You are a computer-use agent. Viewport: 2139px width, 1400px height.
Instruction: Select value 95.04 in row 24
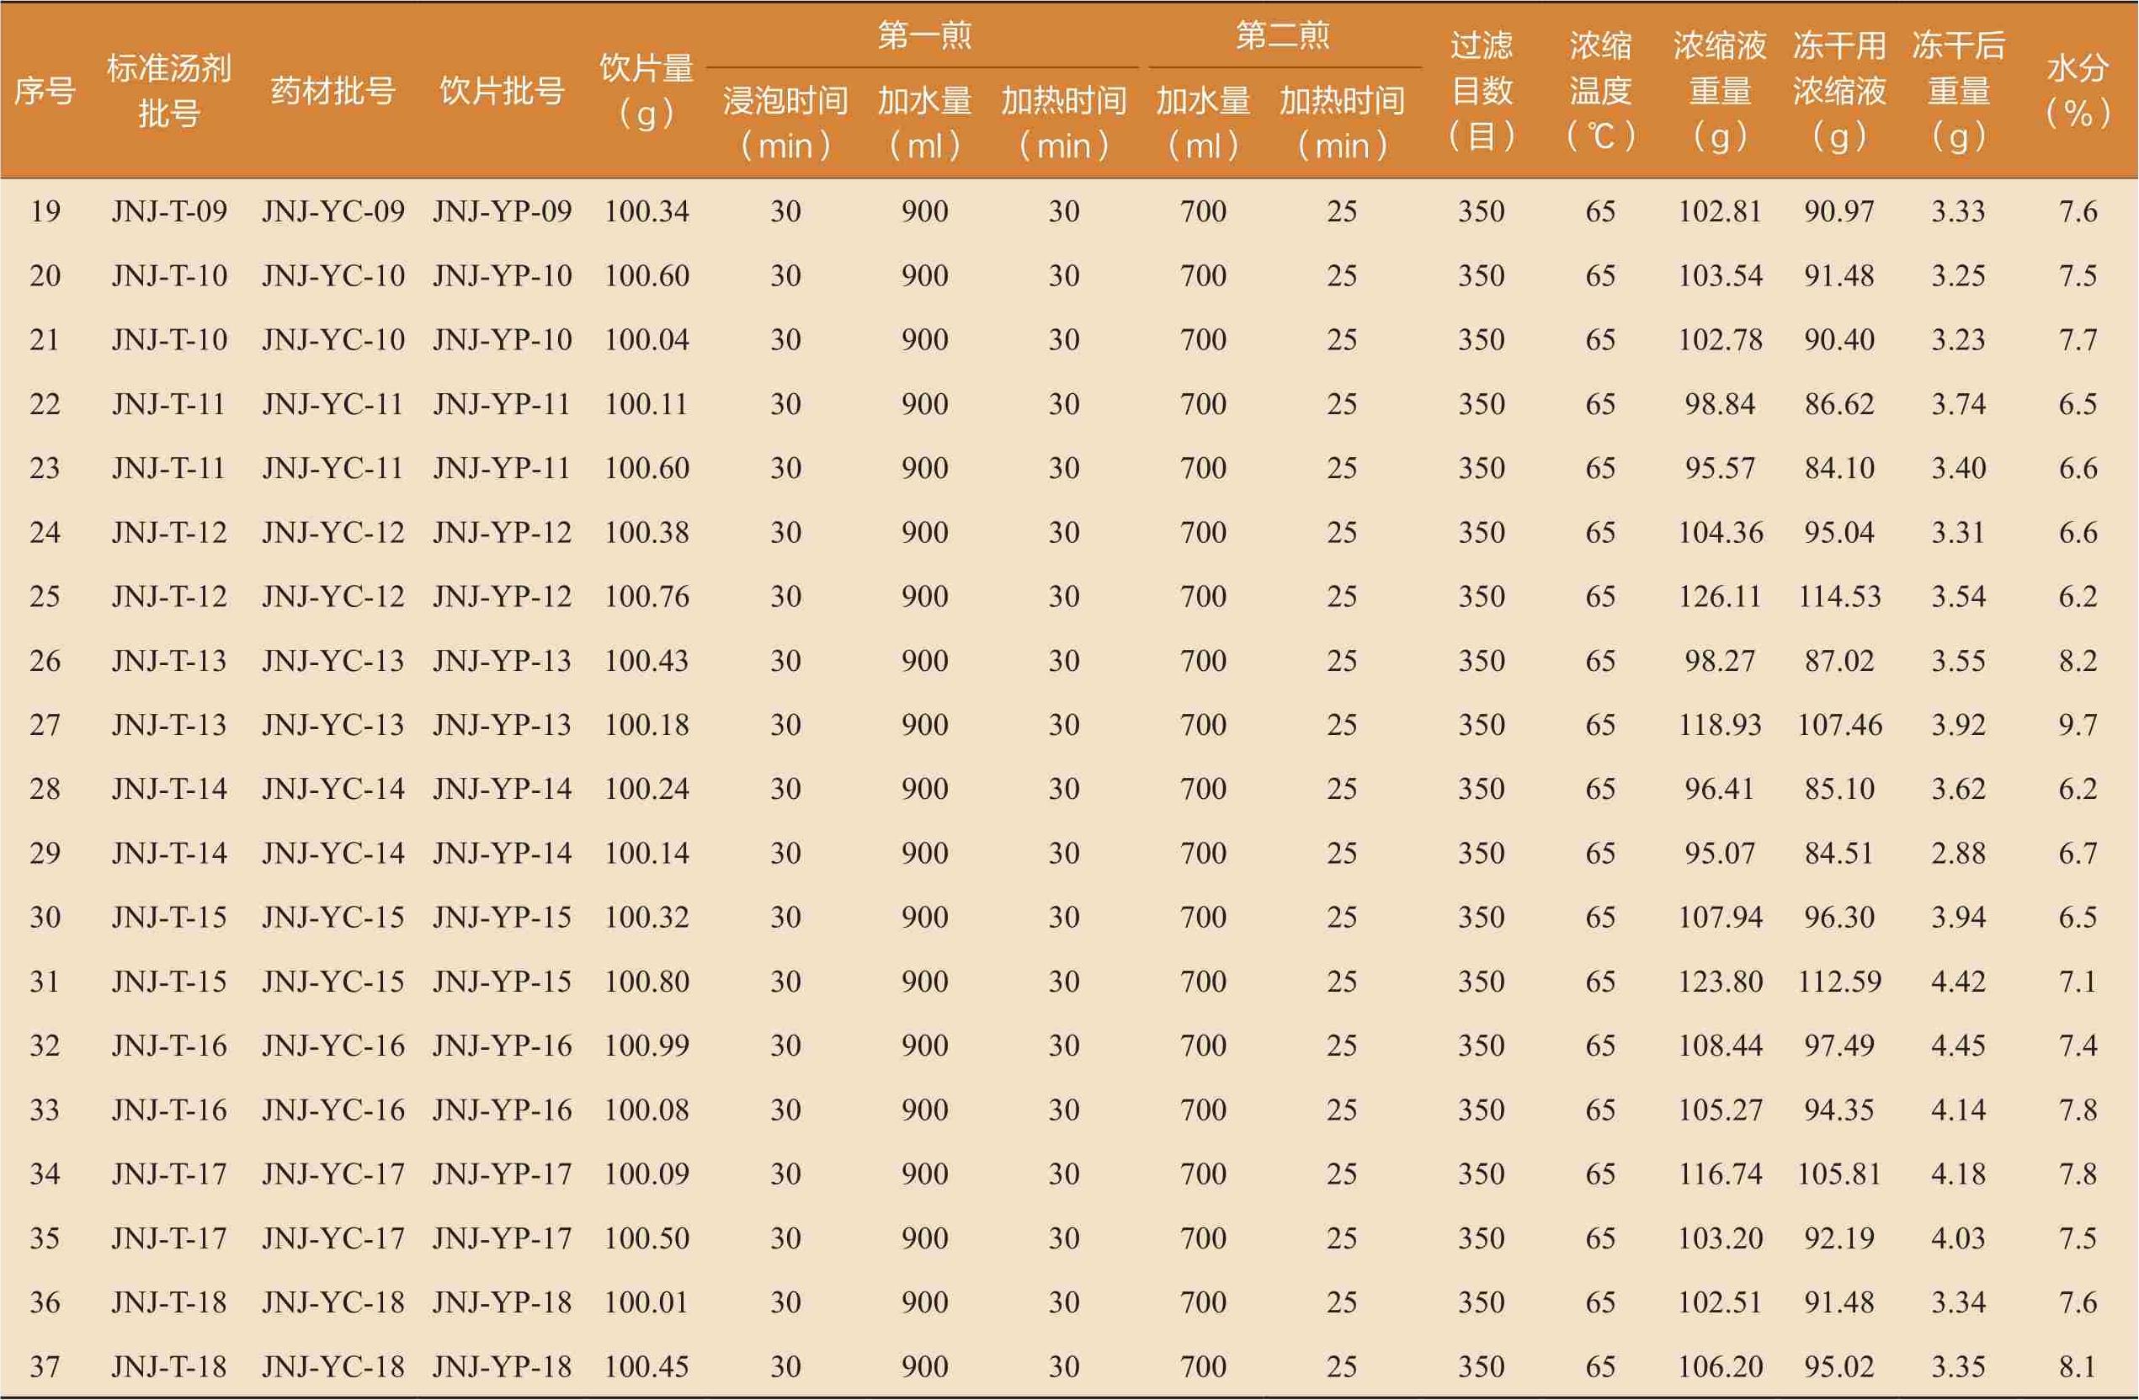(1838, 532)
